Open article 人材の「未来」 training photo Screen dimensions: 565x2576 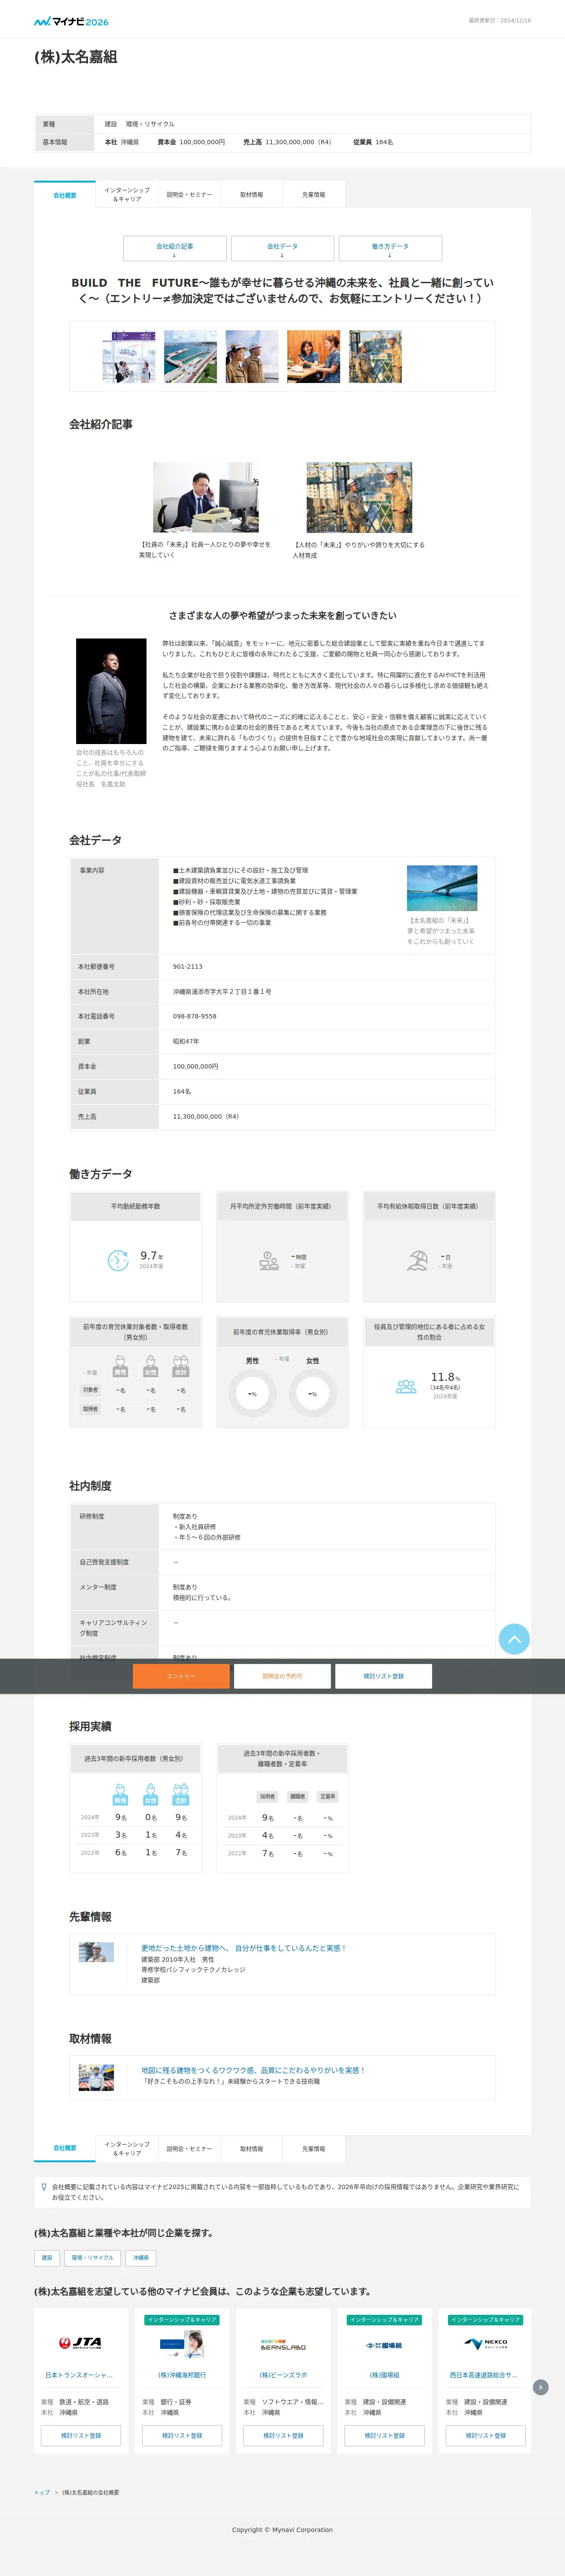point(359,497)
